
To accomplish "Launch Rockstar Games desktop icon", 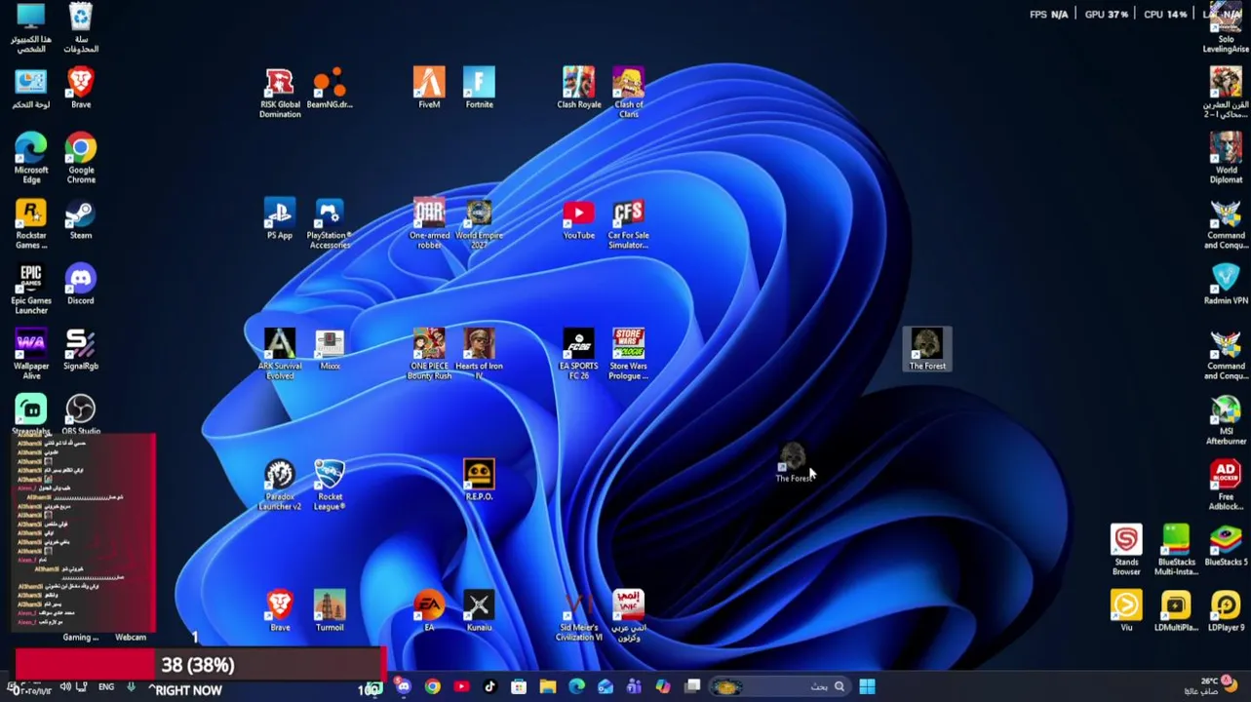I will pyautogui.click(x=31, y=225).
